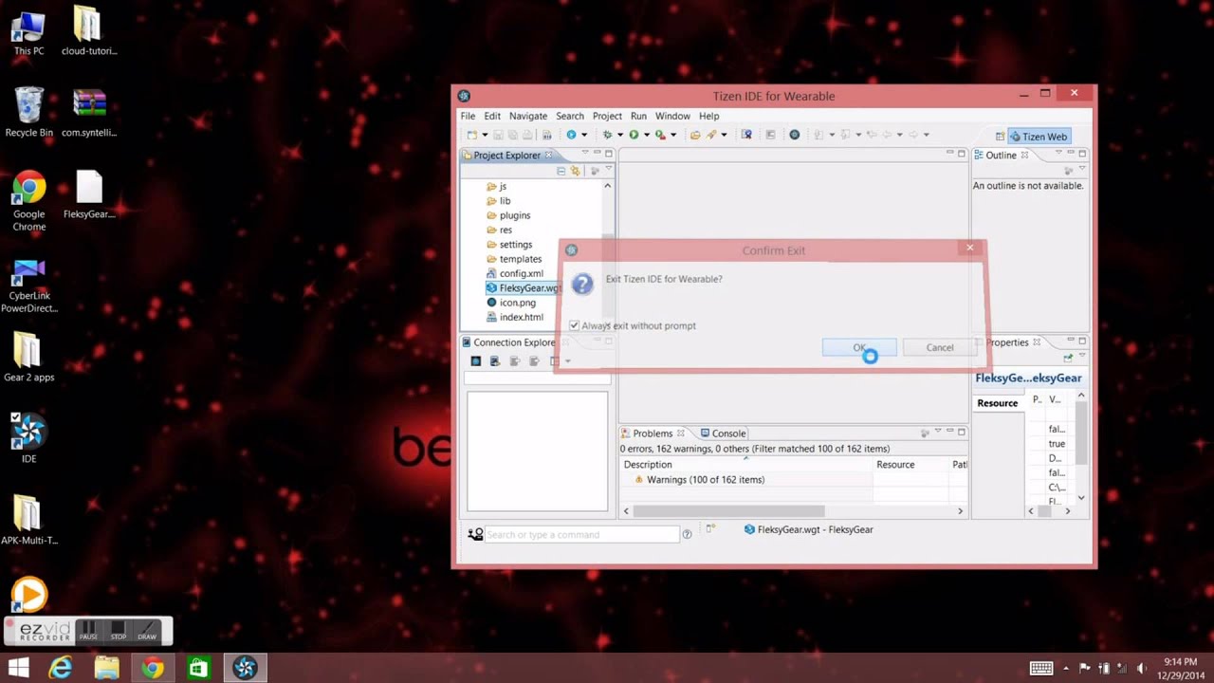
Task: Click Collapse All in Project Explorer
Action: pos(561,171)
